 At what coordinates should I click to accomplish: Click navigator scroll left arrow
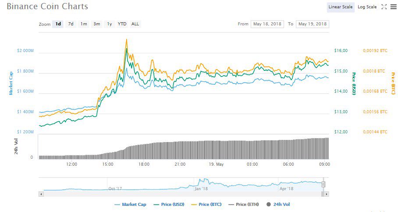coord(41,194)
